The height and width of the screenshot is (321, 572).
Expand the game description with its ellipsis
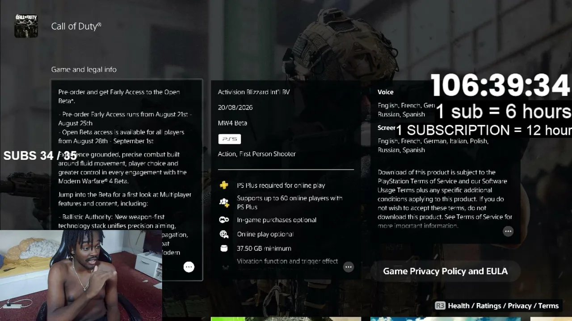point(189,267)
